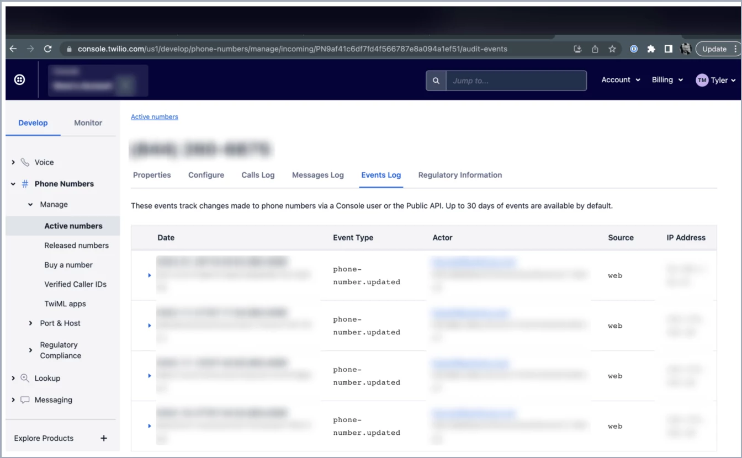
Task: Open the Messages Log tab
Action: 318,175
